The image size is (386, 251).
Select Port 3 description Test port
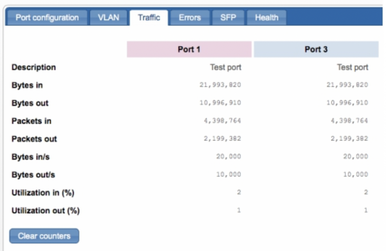352,67
